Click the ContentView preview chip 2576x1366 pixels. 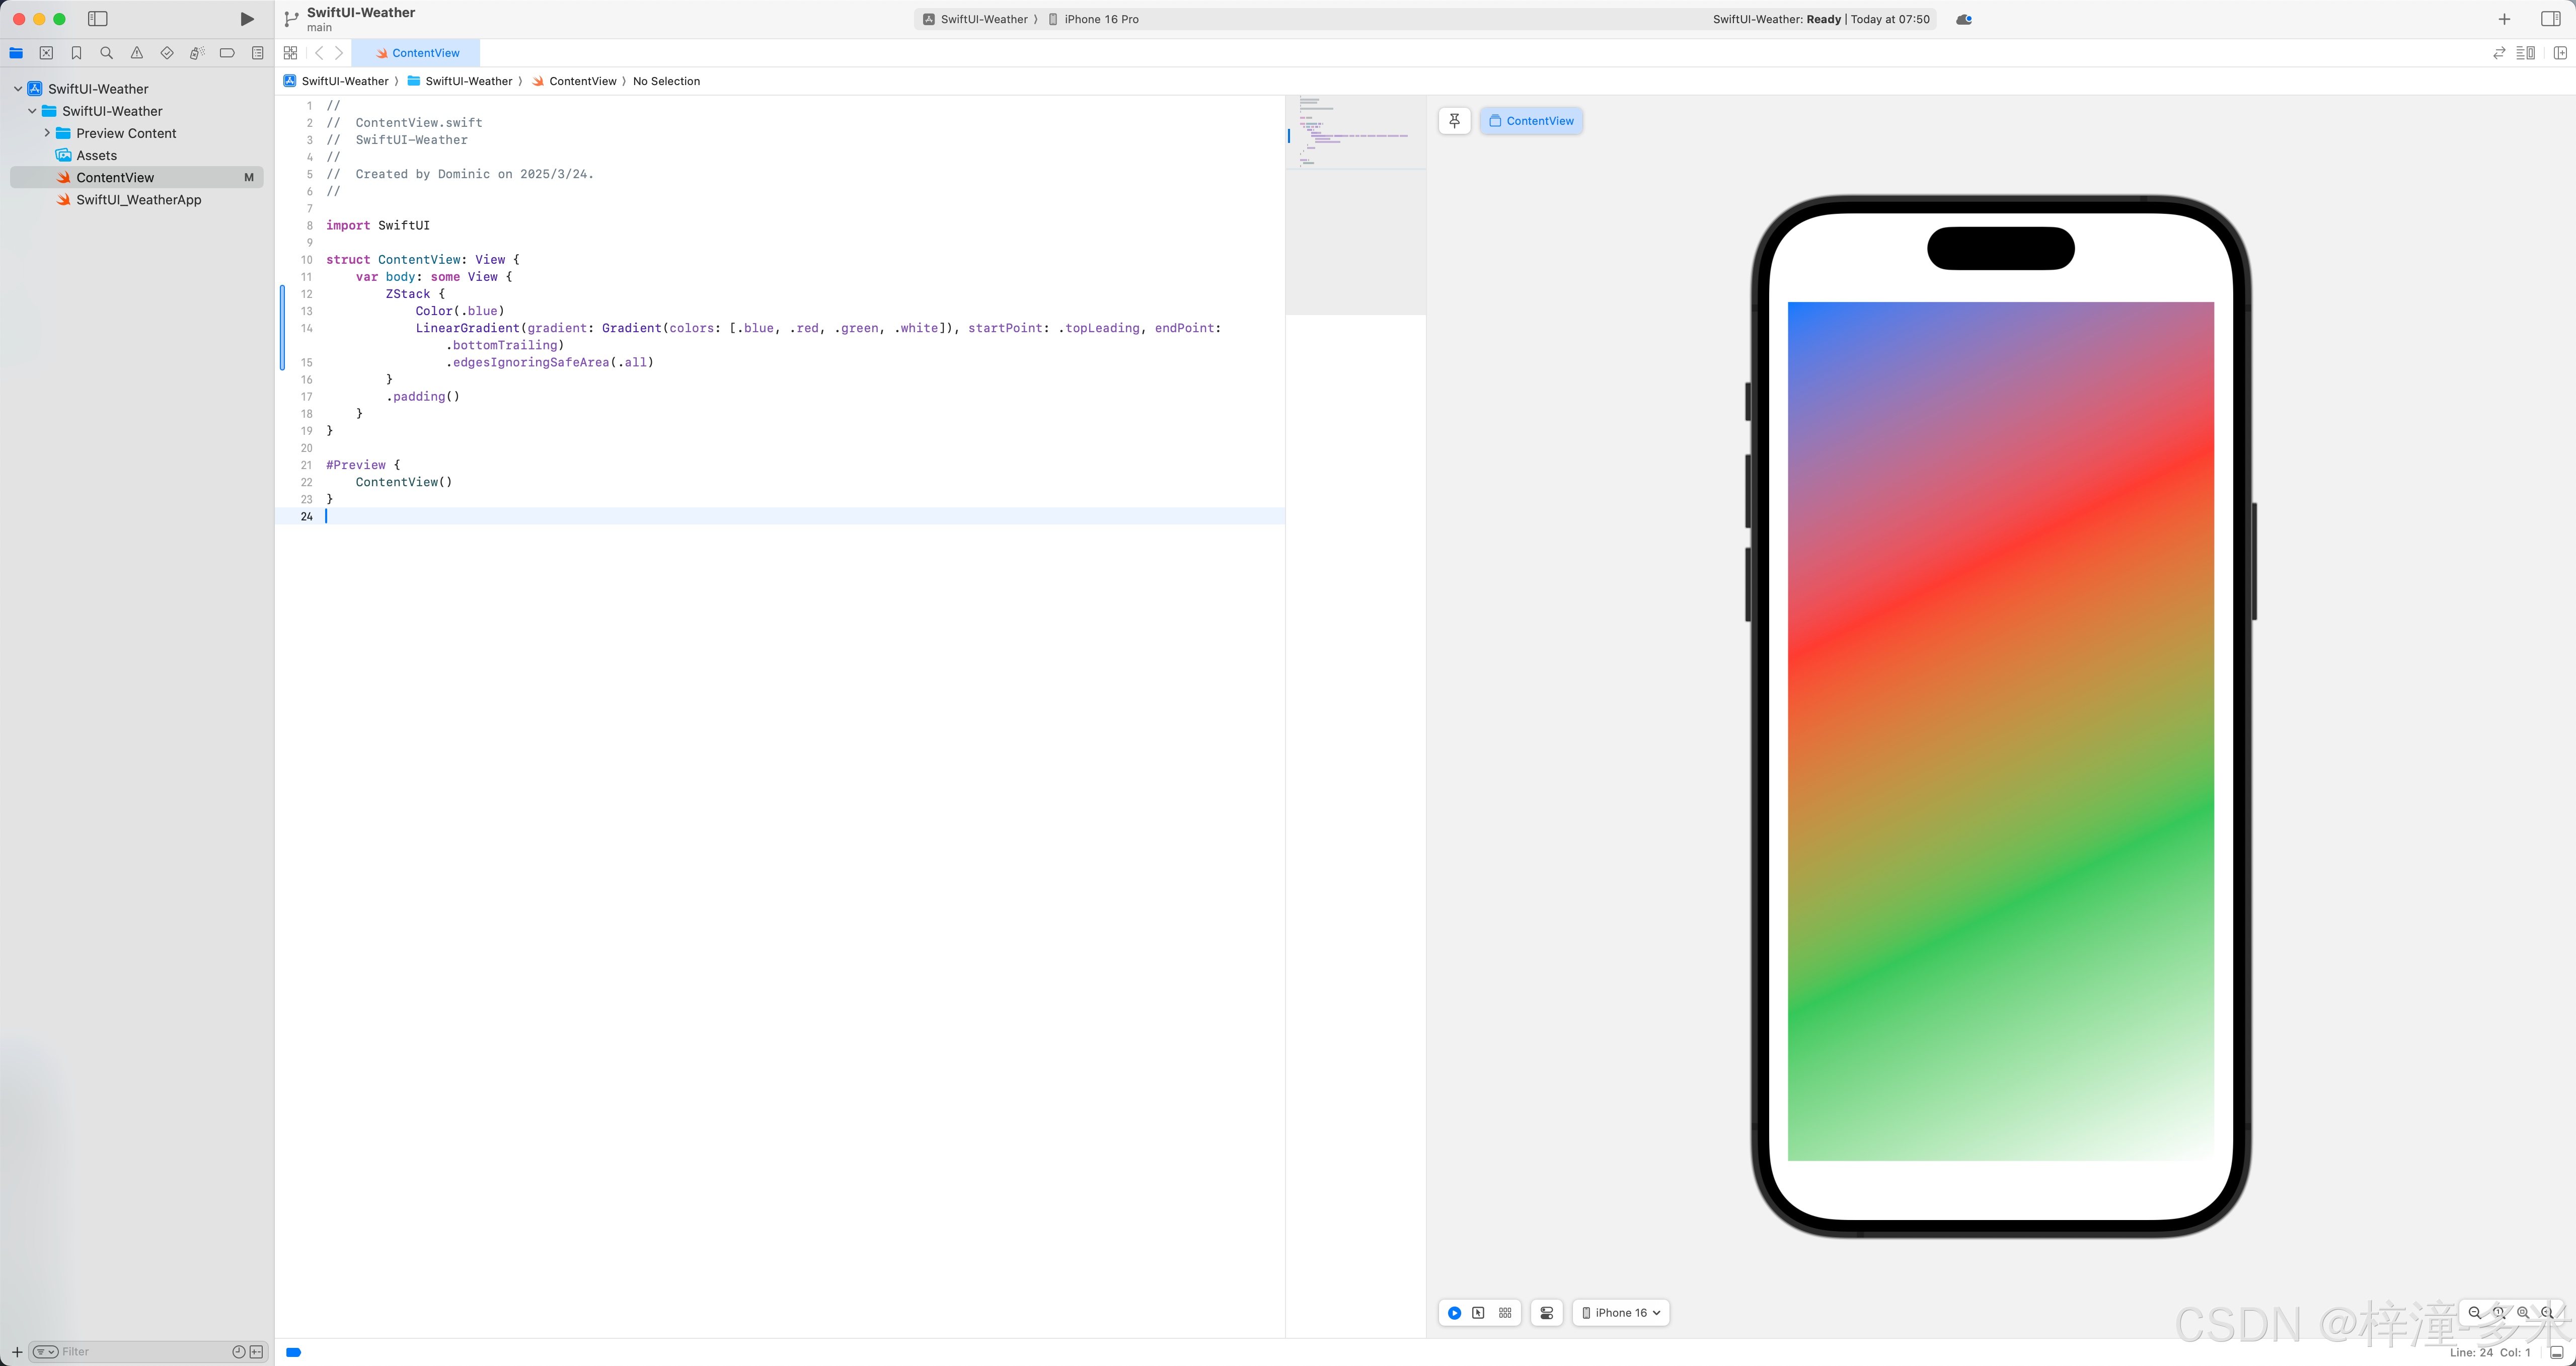coord(1531,121)
